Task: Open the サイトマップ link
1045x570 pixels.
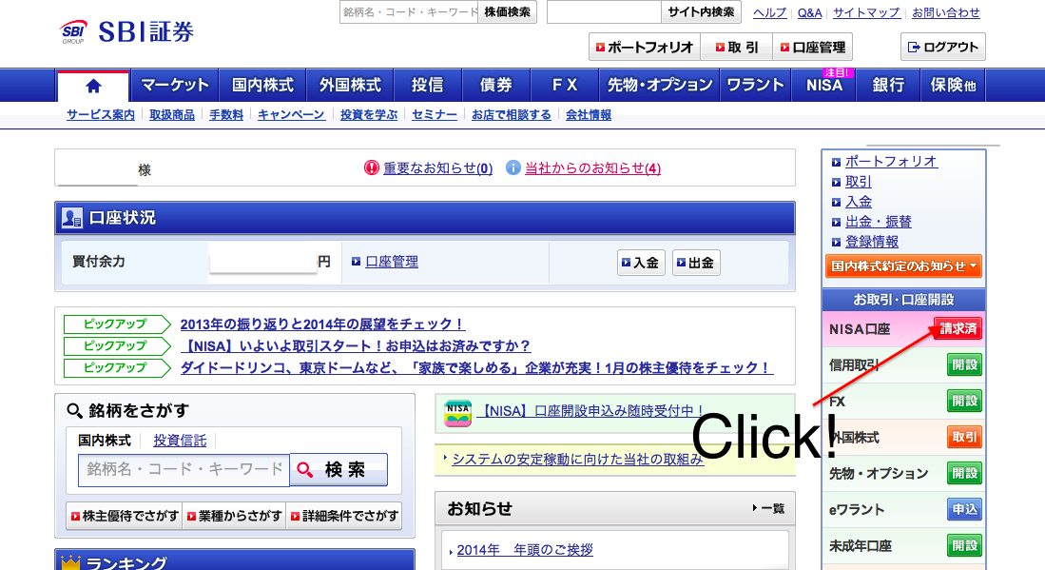Action: click(x=866, y=12)
